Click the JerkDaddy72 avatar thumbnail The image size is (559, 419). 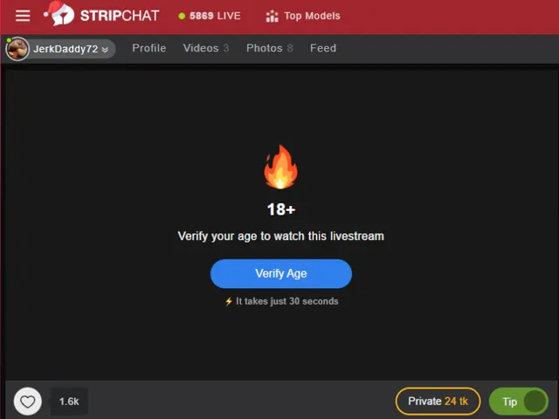pos(17,49)
